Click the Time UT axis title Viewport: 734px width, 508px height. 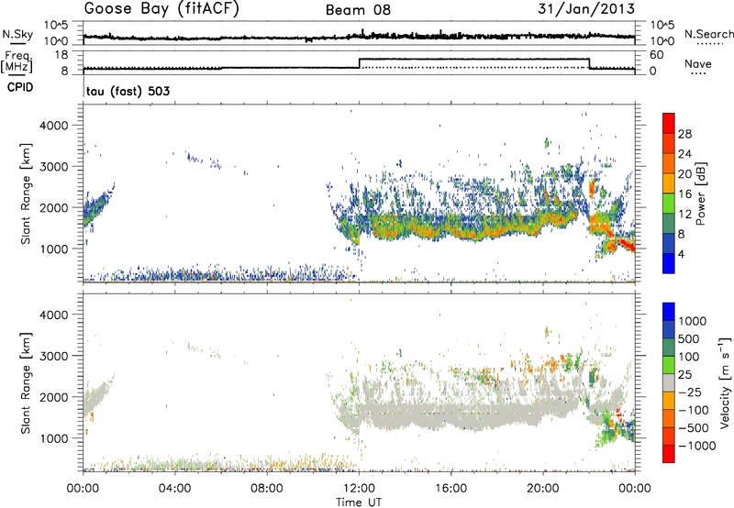pos(359,502)
